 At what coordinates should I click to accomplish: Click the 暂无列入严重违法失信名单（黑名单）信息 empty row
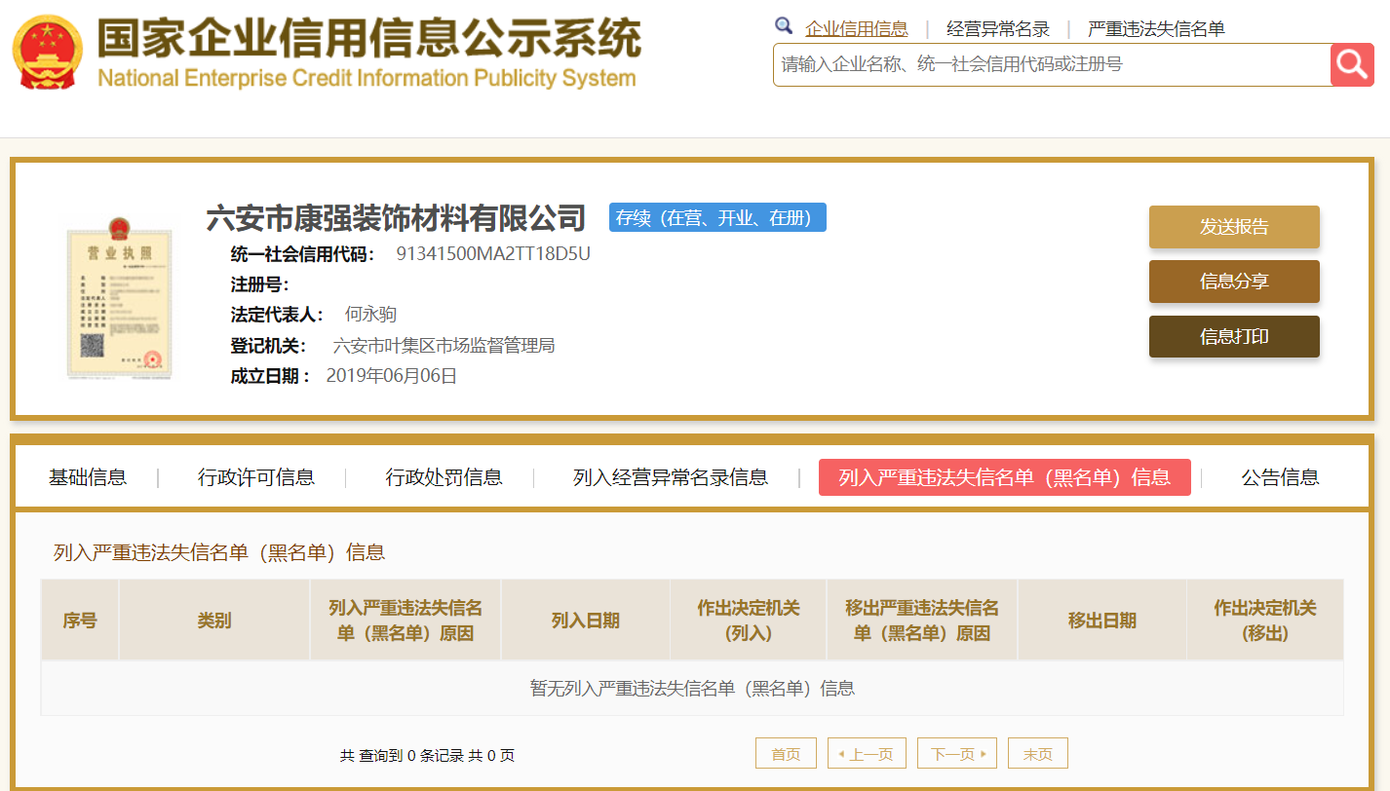pos(692,688)
